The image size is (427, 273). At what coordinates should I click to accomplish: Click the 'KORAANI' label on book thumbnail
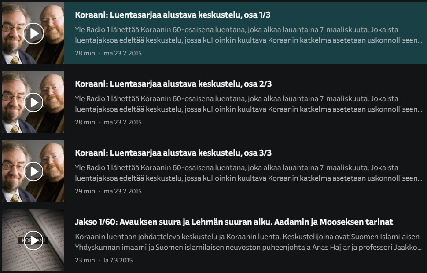(x=21, y=240)
